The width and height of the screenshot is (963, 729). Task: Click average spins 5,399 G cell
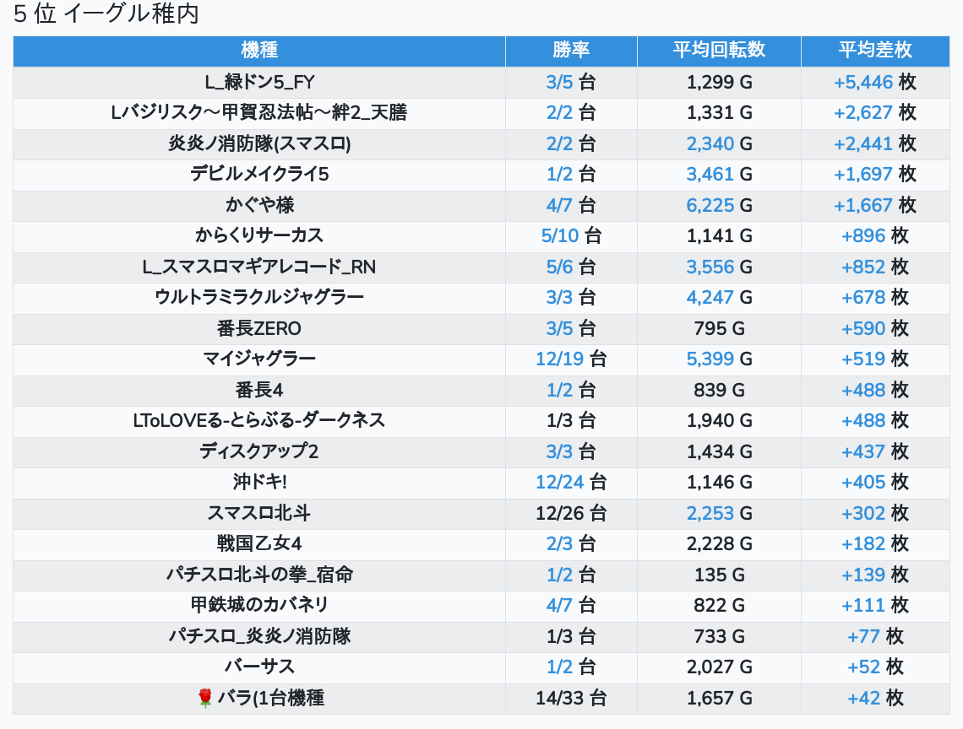point(719,359)
